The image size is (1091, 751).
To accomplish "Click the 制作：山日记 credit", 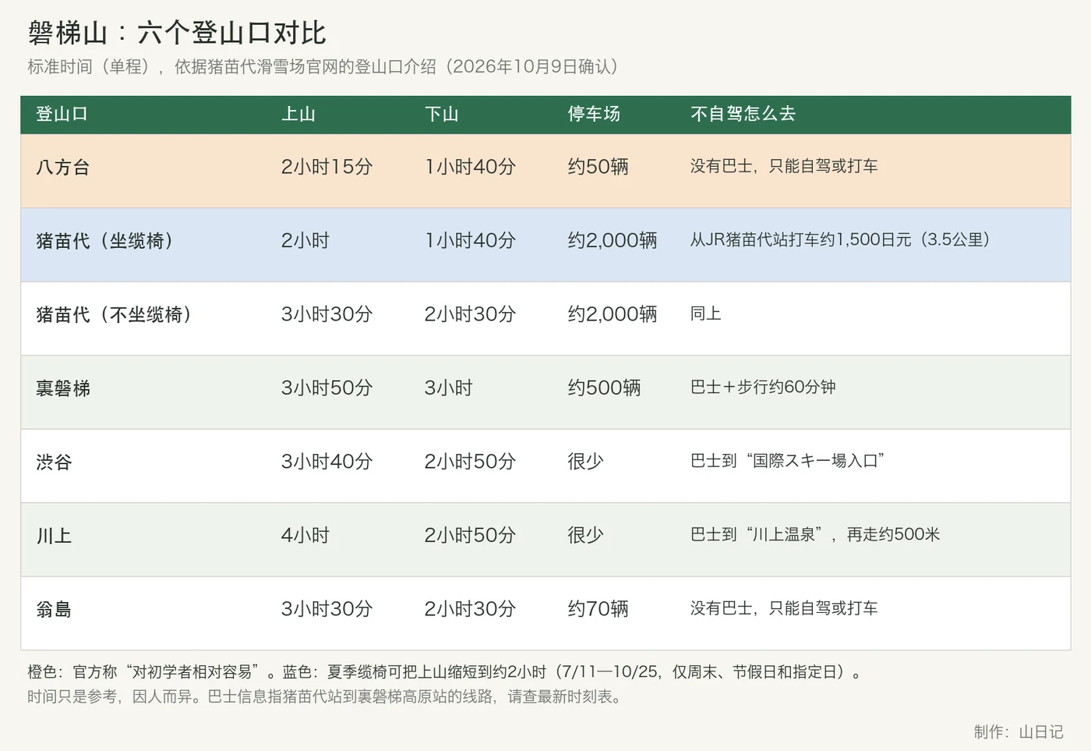I will (x=1018, y=732).
